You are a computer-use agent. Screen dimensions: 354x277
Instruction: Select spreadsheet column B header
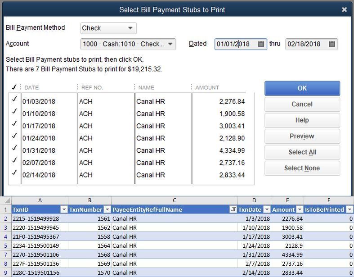pos(90,200)
